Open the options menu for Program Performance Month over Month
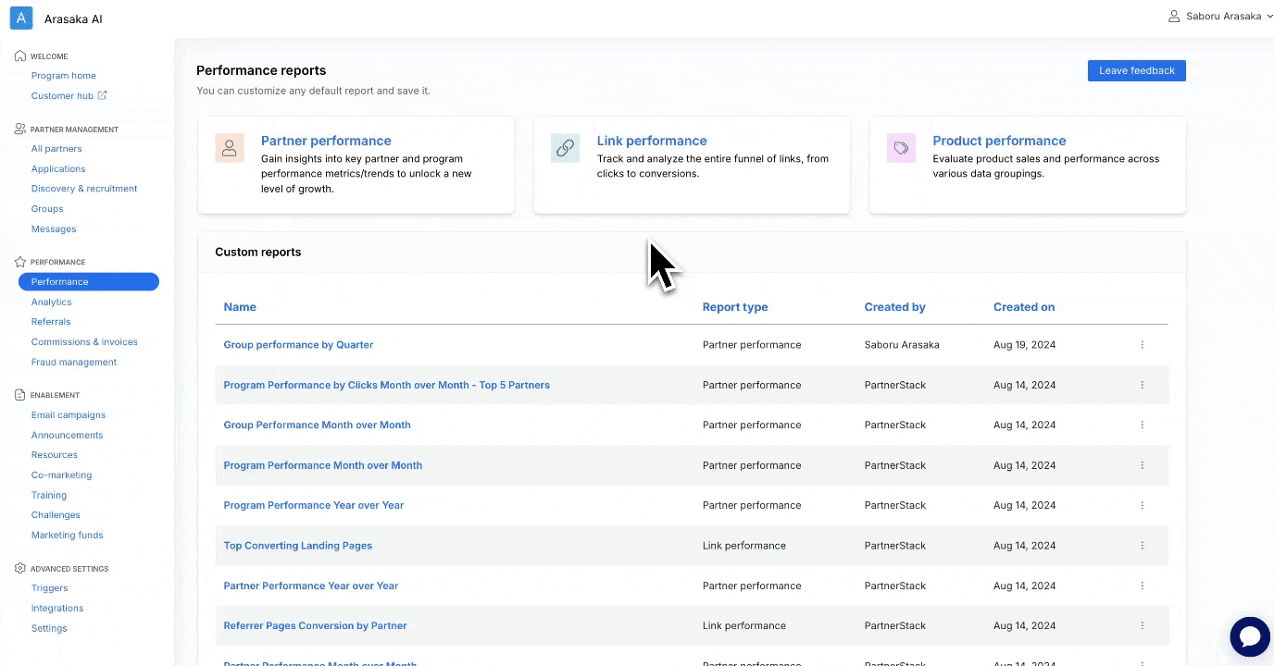 click(1143, 465)
